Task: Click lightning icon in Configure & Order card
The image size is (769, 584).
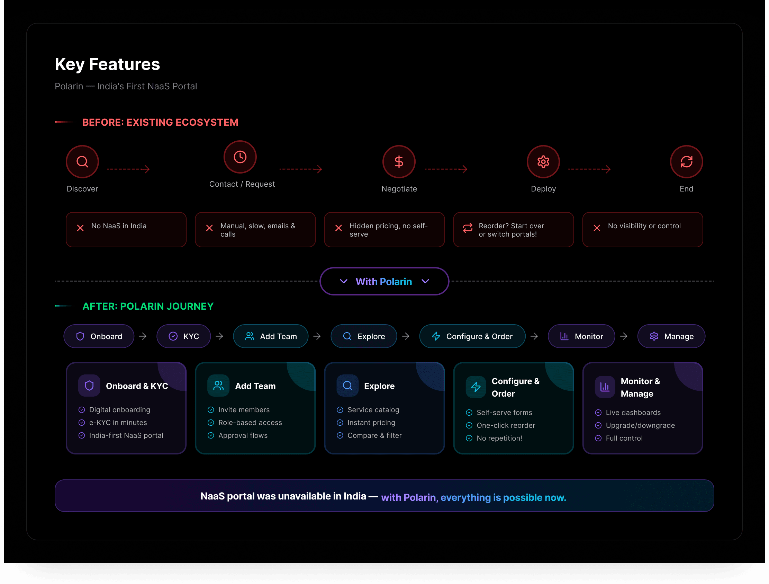Action: 476,387
